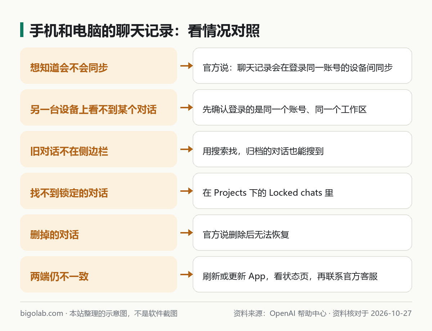Select the '删掉的对话' card
This screenshot has width=432, height=331.
tap(99, 233)
